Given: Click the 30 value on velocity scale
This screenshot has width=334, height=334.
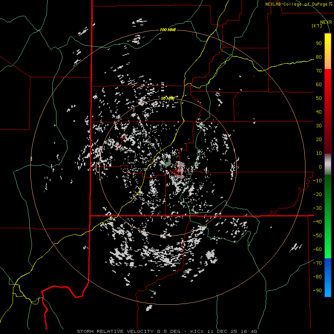Looking at the screenshot, I should click(x=319, y=126).
